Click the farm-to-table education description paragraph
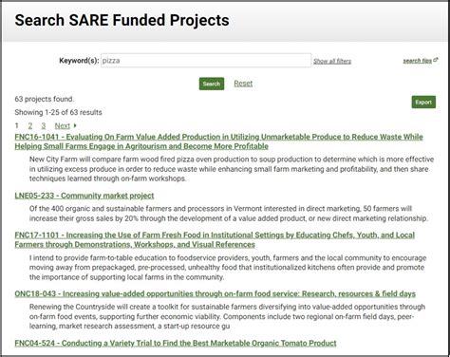Viewport: 450px width, 357px height. (x=228, y=268)
